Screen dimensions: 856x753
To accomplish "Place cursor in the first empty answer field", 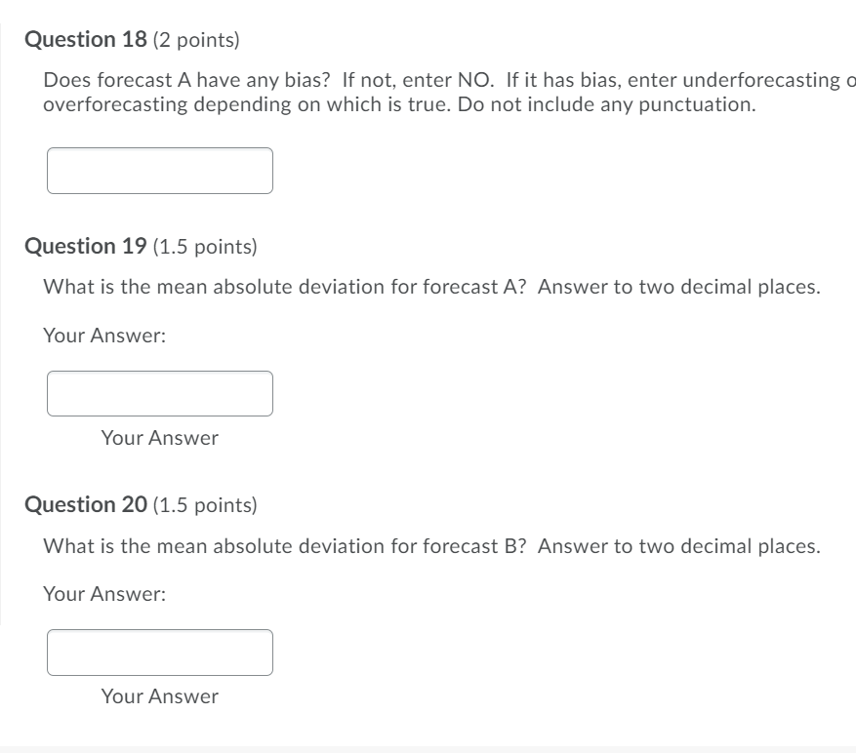I will [x=159, y=170].
